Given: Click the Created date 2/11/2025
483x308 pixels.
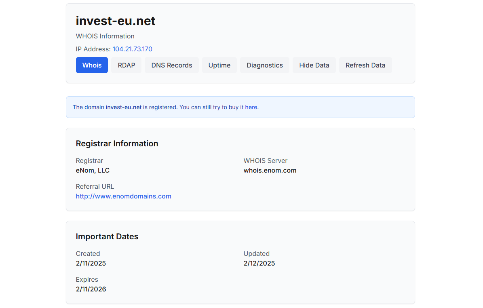Looking at the screenshot, I should [91, 263].
